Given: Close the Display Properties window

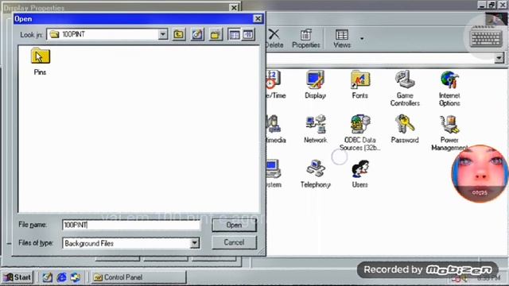Looking at the screenshot, I should (x=234, y=7).
